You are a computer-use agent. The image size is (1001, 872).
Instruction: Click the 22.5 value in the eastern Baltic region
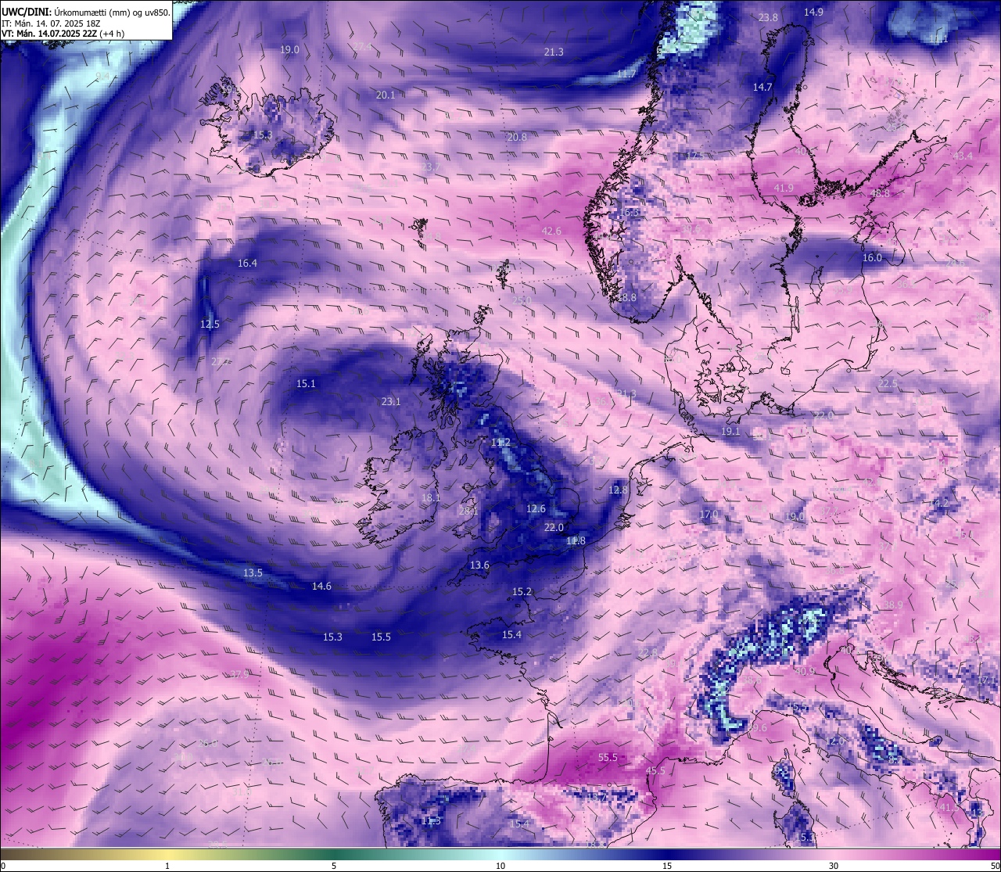click(888, 384)
